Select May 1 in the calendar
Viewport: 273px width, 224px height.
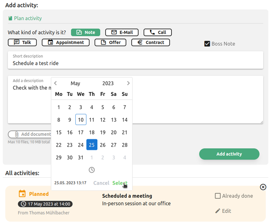(x=59, y=107)
